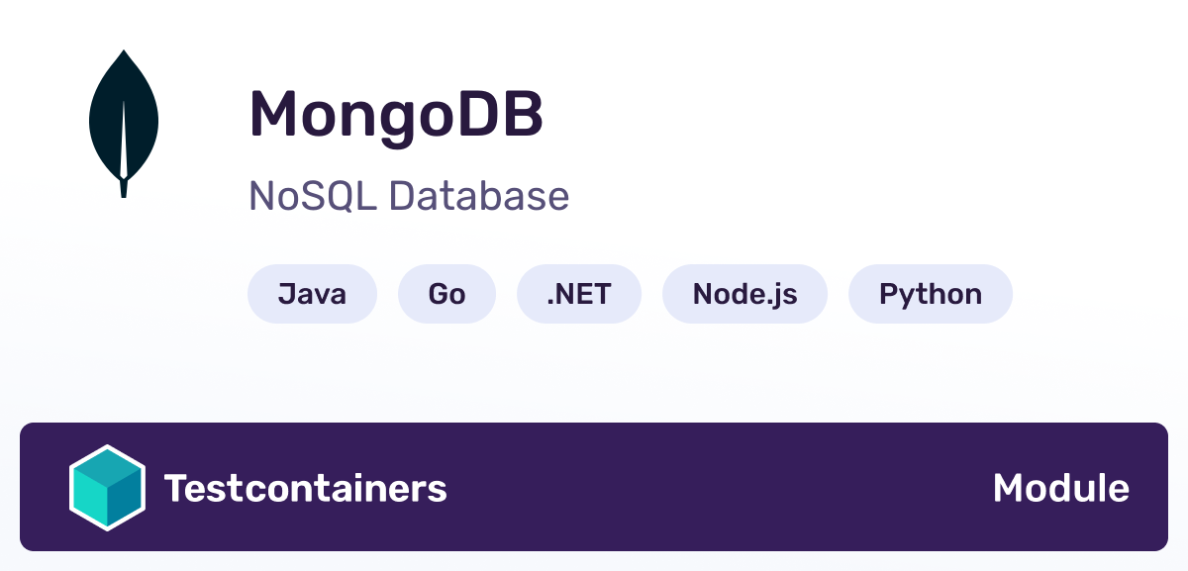Click the Testcontainers cube logo

107,489
